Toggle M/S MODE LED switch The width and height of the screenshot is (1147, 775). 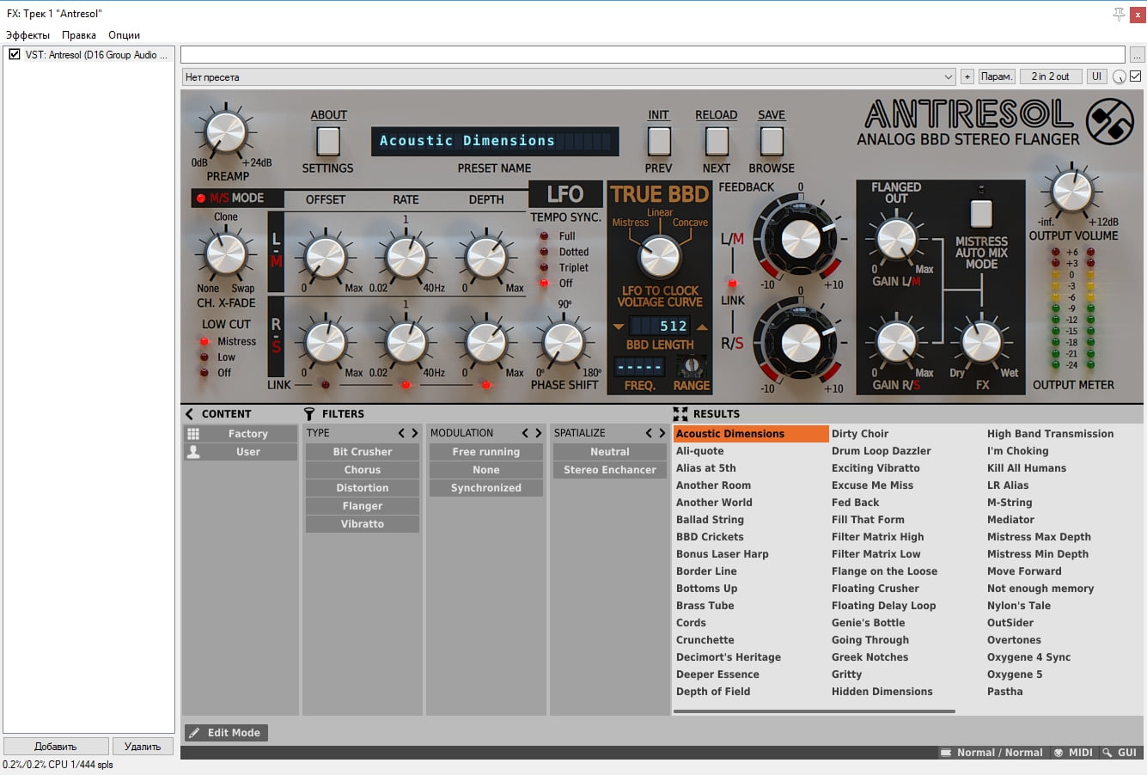pos(201,198)
